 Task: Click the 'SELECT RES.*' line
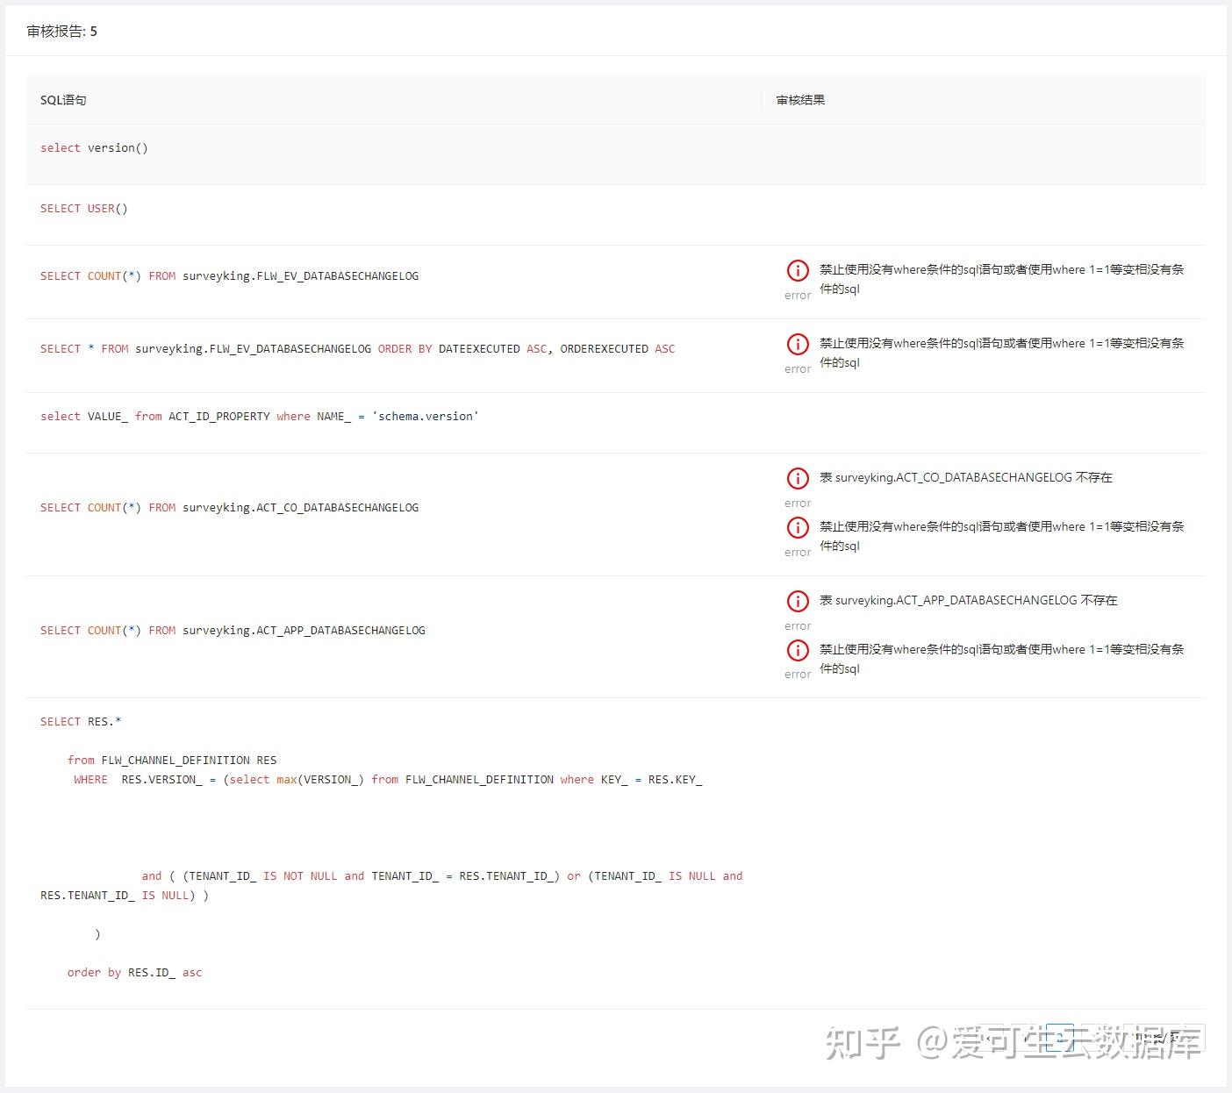(x=81, y=722)
